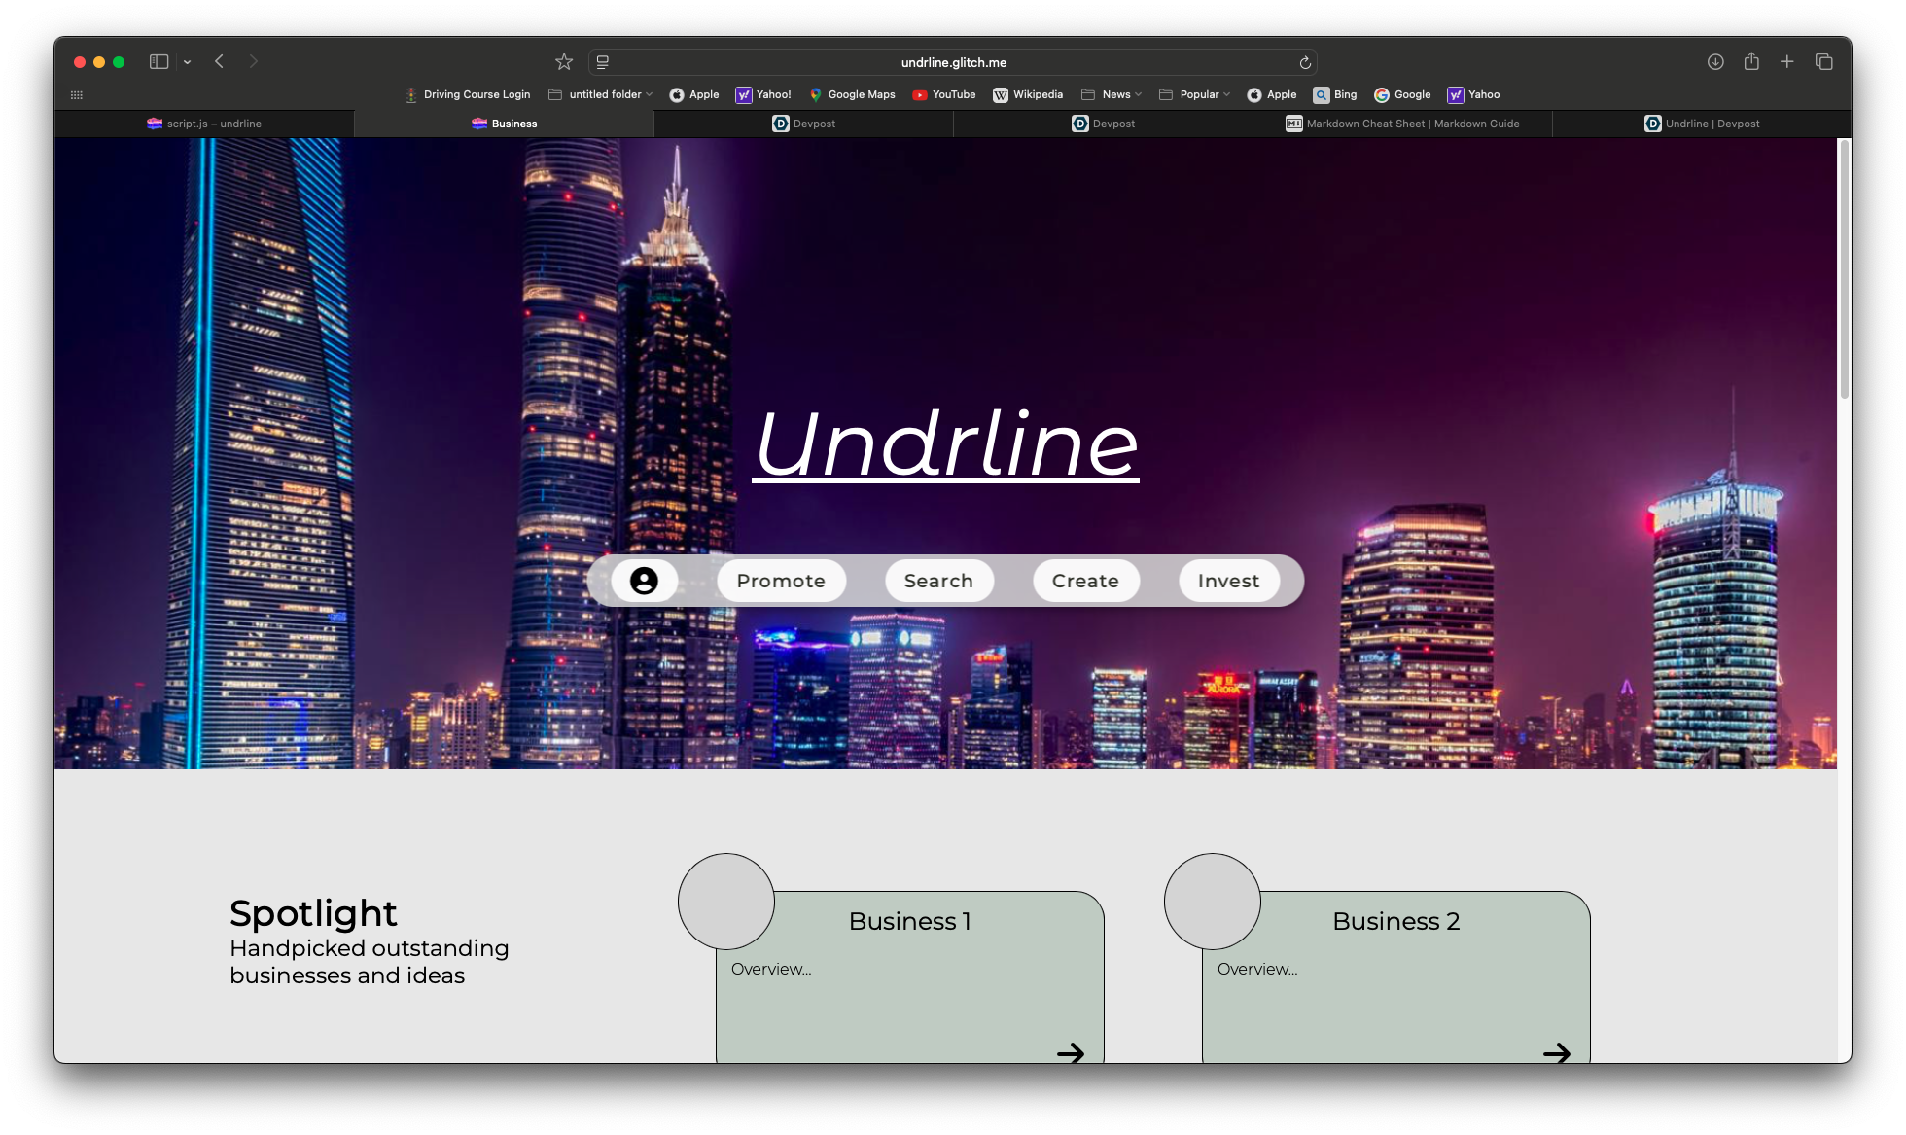Reload the page with refresh icon

1305,62
